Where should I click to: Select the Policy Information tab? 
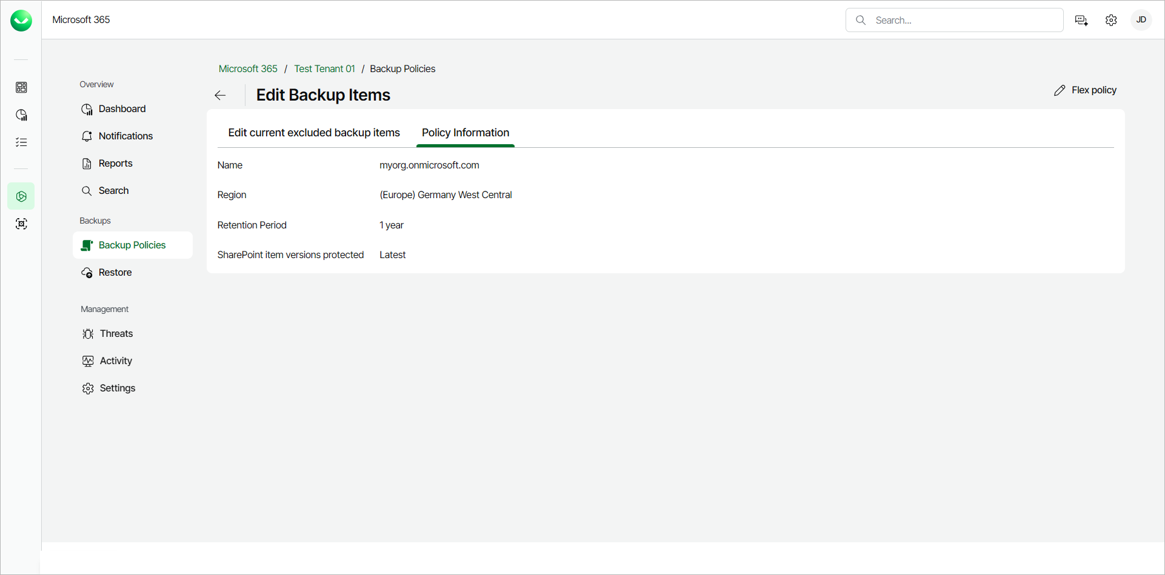click(466, 133)
